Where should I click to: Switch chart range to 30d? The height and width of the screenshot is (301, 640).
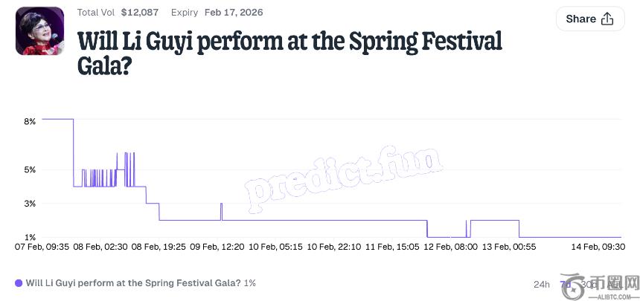click(x=589, y=284)
